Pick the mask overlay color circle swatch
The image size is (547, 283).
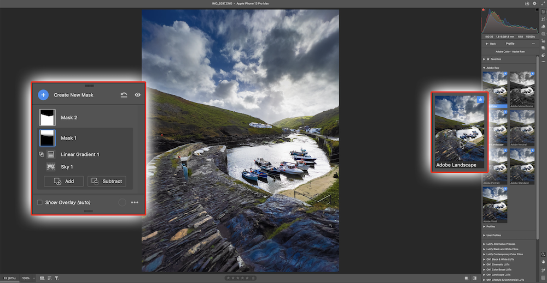coord(122,202)
